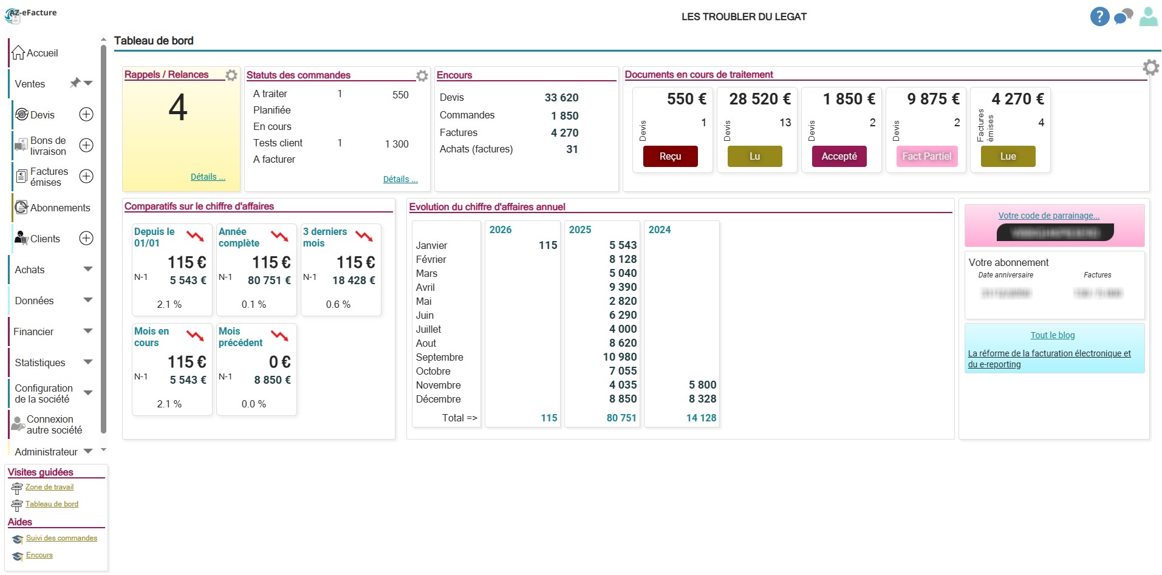This screenshot has width=1162, height=575.
Task: Expand the Administrateur section
Action: click(x=88, y=451)
